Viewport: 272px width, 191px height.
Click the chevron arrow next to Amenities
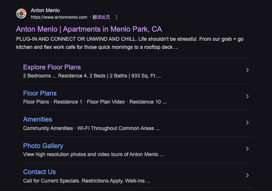pos(247,123)
